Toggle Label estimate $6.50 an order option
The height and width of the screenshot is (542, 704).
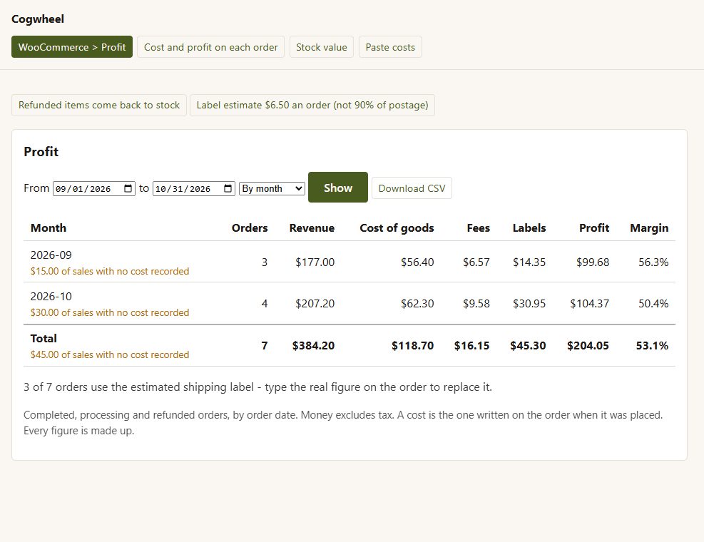pos(312,105)
